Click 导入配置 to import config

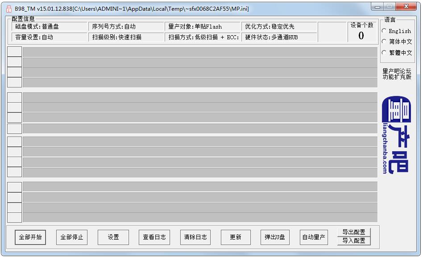(x=354, y=240)
